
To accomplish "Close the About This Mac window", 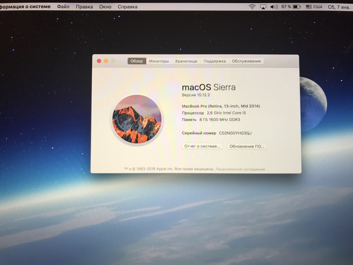I will 99,61.
